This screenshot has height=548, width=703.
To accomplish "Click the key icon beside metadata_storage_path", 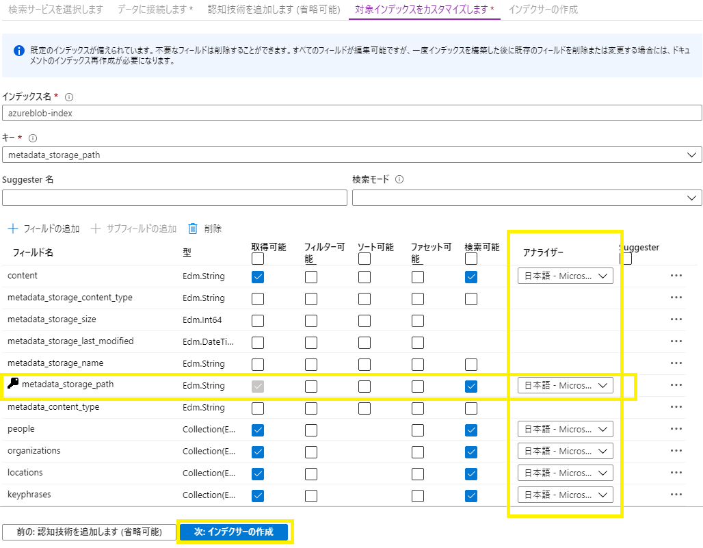I will [x=13, y=383].
